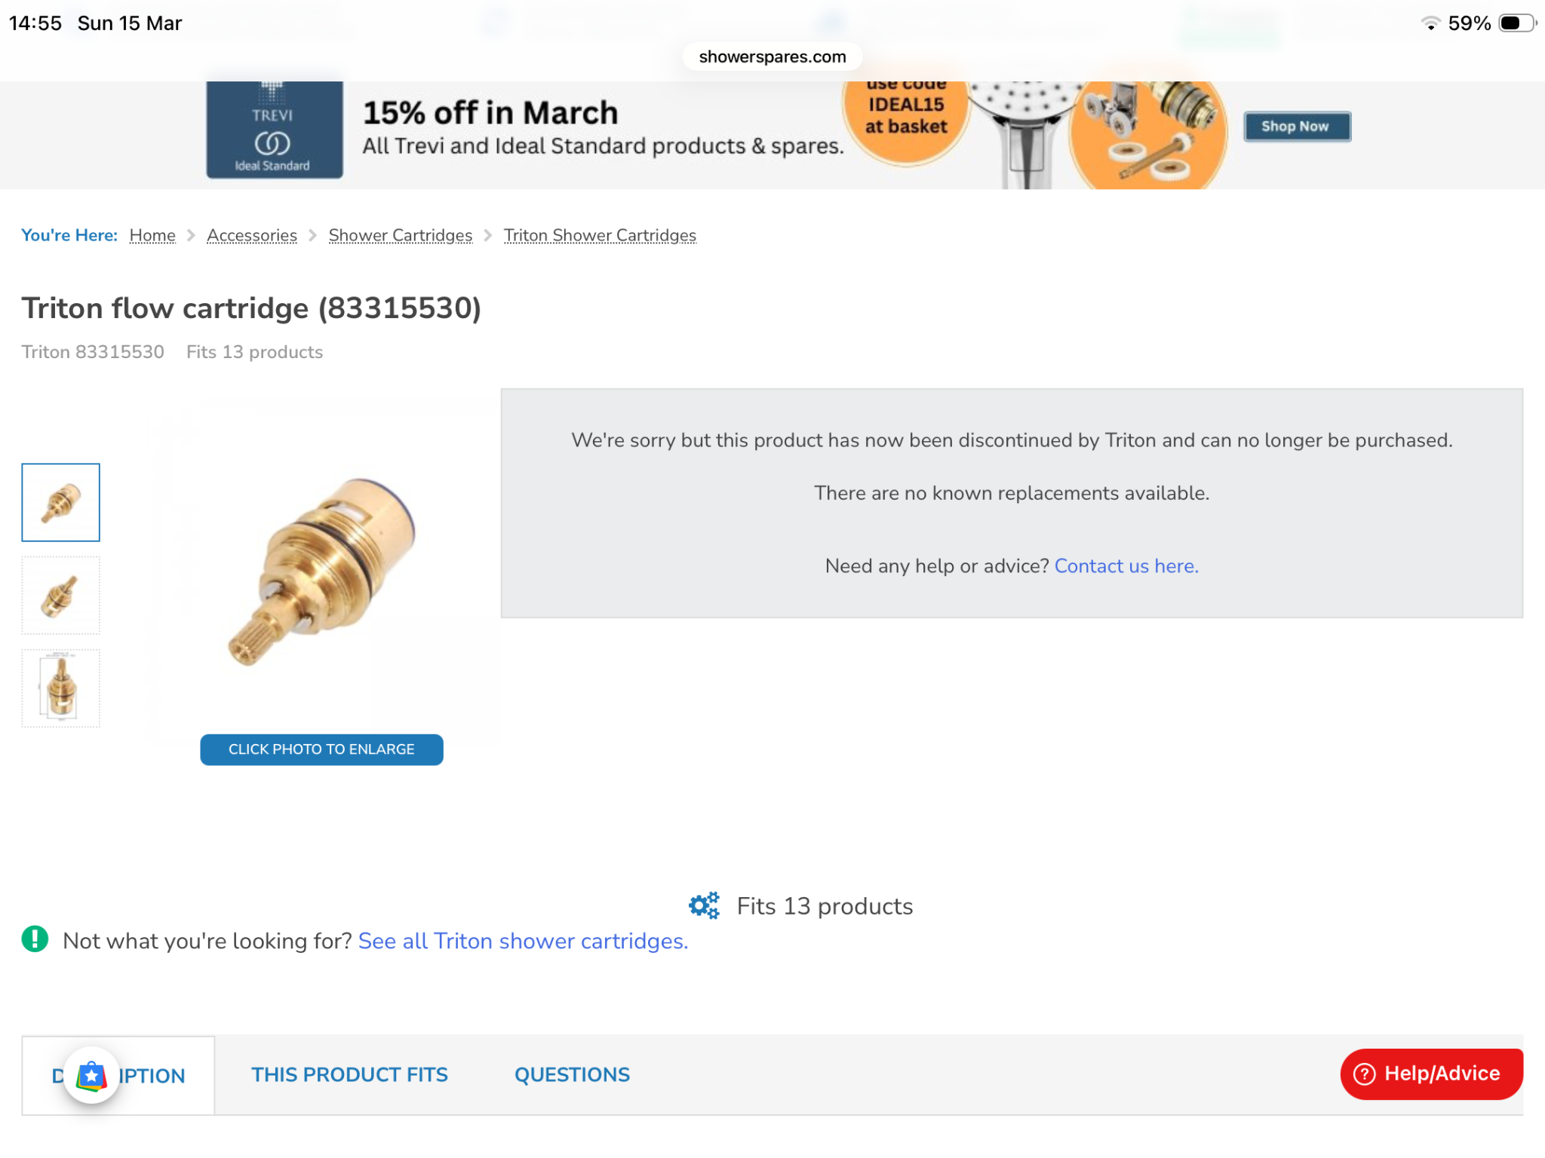The height and width of the screenshot is (1158, 1545).
Task: Click the Trevi Ideal Standard logo
Action: click(x=274, y=130)
